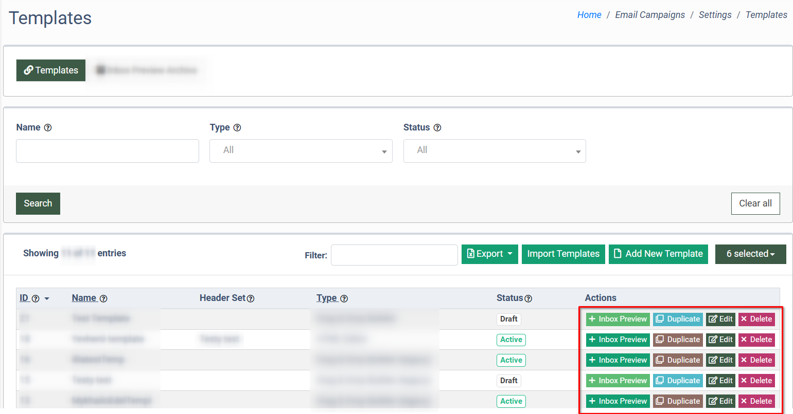Click help icon beside Status column header
This screenshot has width=793, height=414.
coord(528,298)
